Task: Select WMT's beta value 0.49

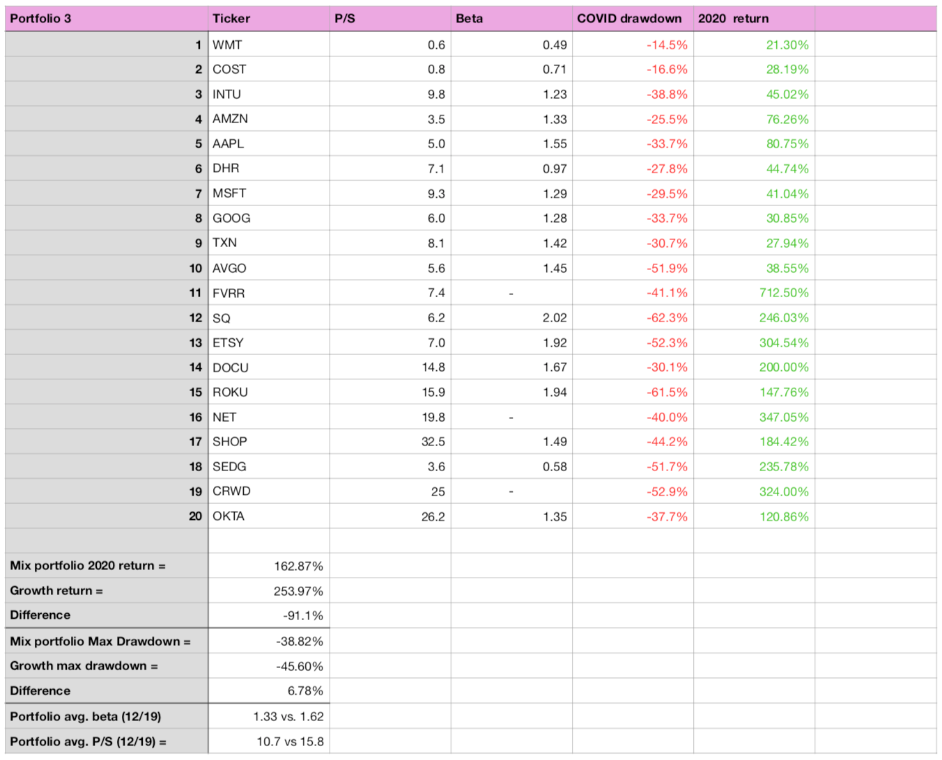Action: point(511,45)
